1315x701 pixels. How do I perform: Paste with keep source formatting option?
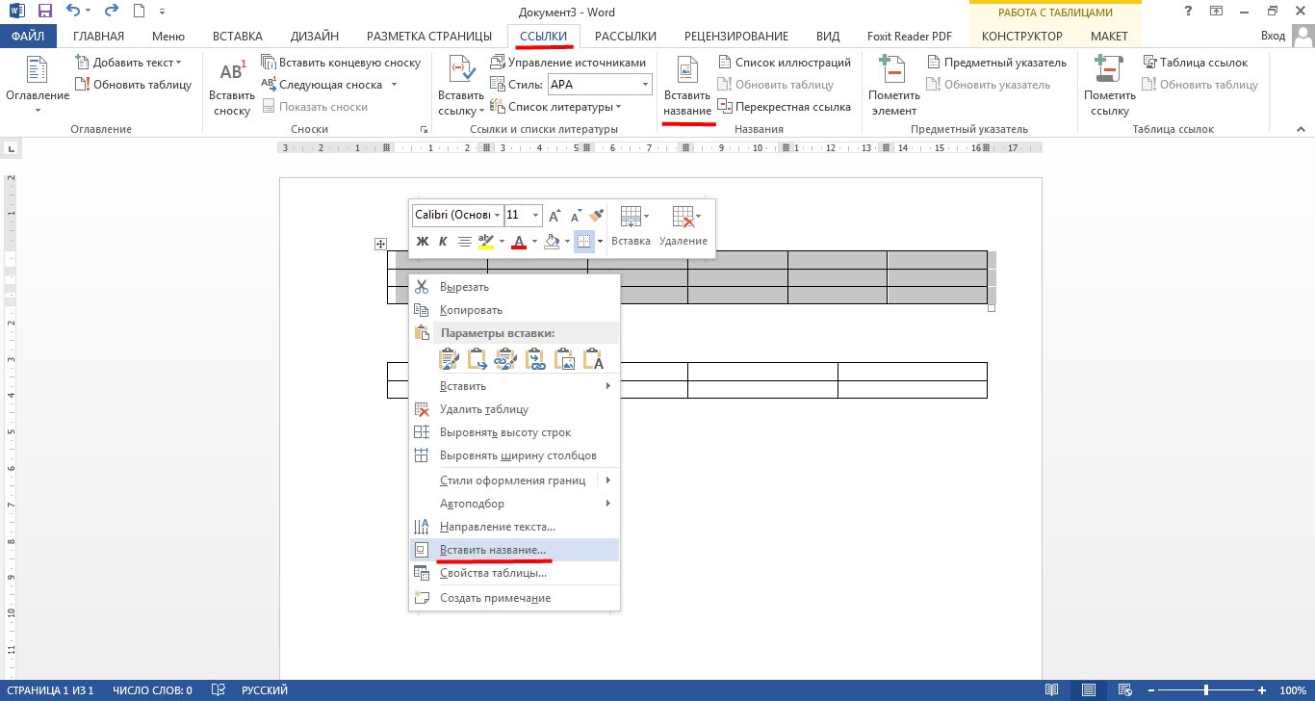coord(449,359)
